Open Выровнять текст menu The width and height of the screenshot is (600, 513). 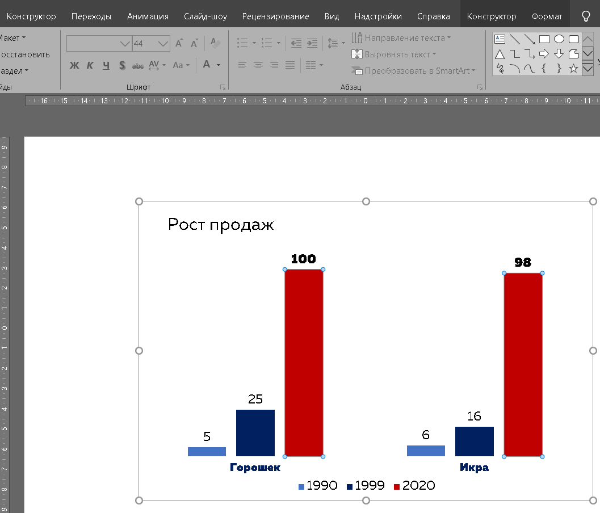click(394, 54)
